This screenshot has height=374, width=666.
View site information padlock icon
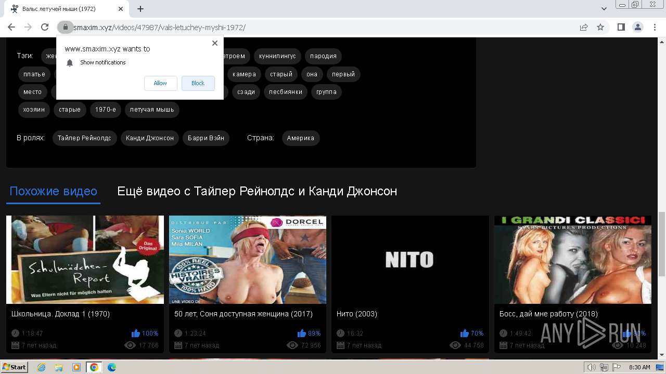point(65,27)
